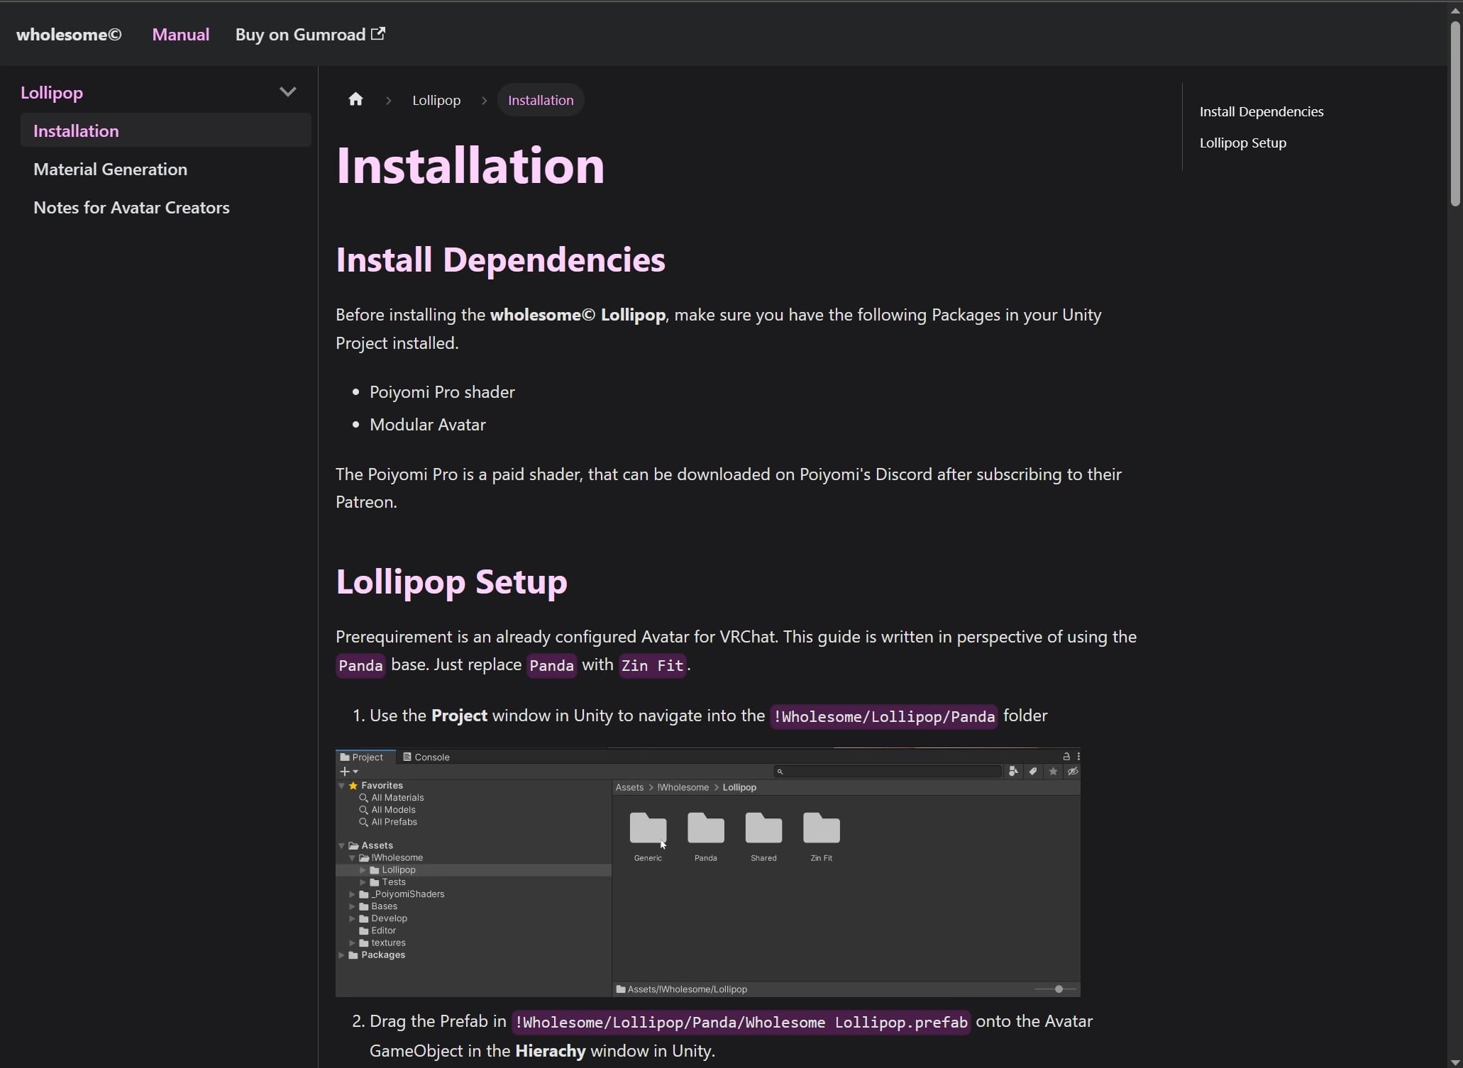Collapse the Lollipop sidebar section chevron
1463x1068 pixels.
coord(287,92)
